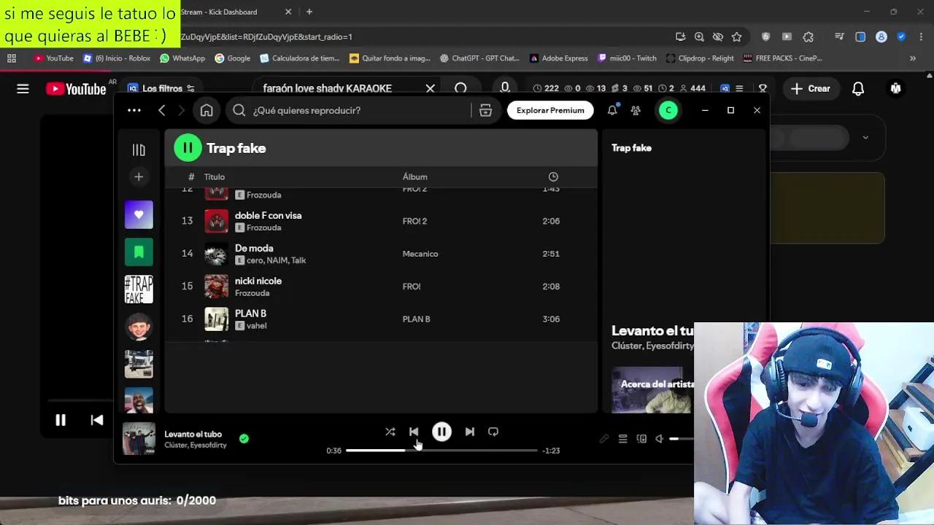Open the ChatGPT bookmark
Image resolution: width=934 pixels, height=525 pixels.
tap(478, 58)
